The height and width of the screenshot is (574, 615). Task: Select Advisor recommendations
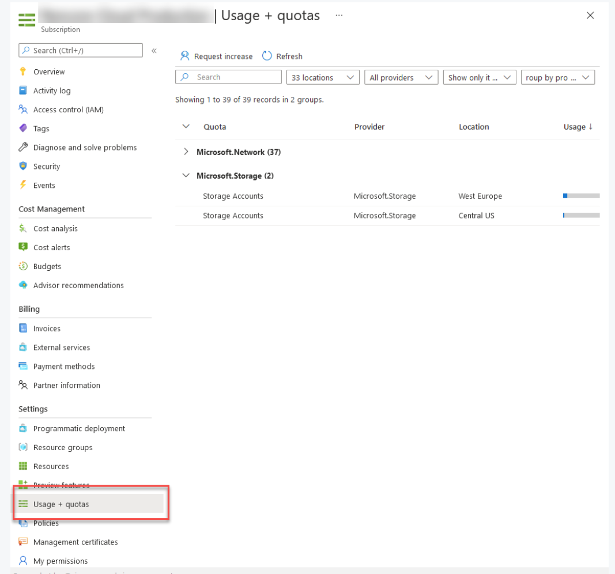tap(78, 285)
